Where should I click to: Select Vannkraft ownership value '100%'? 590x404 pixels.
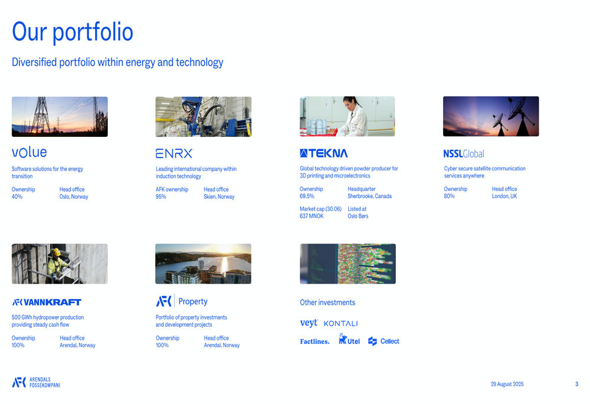[x=18, y=346]
